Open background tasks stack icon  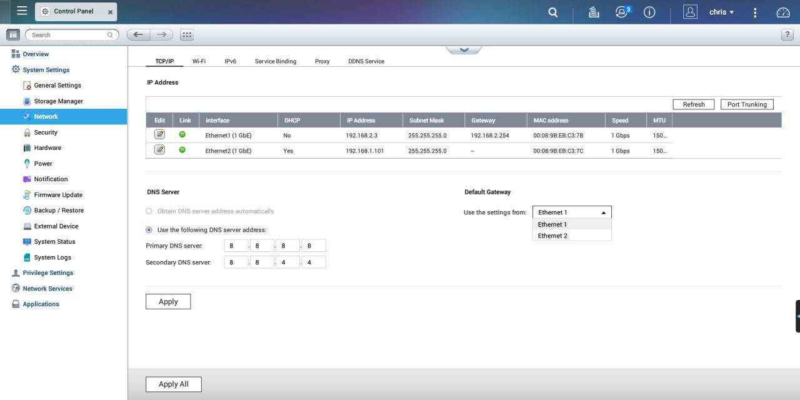594,12
